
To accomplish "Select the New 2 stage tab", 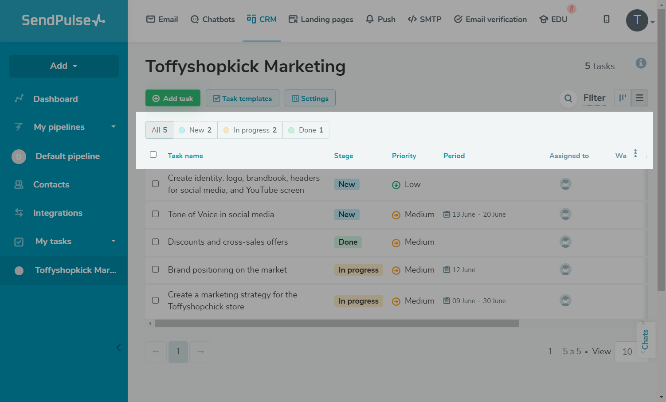I will click(195, 130).
